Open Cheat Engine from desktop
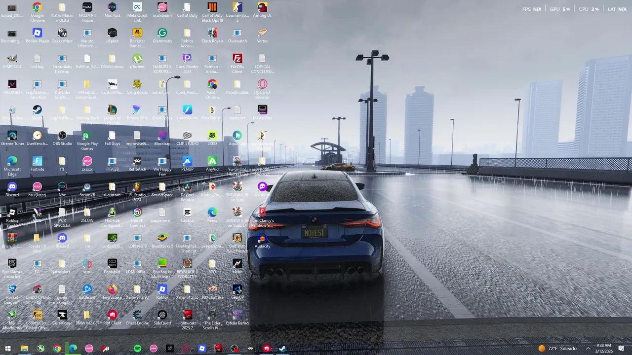Screen dimensions: 632x355 coord(137,318)
